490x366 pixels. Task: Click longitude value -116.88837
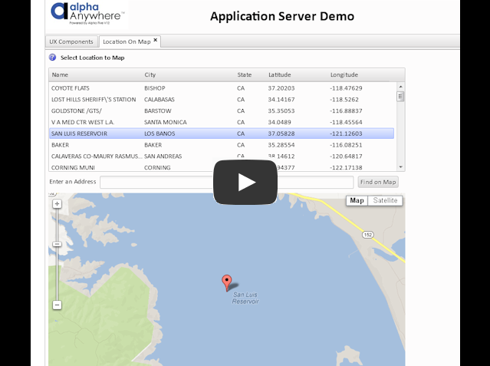[346, 110]
